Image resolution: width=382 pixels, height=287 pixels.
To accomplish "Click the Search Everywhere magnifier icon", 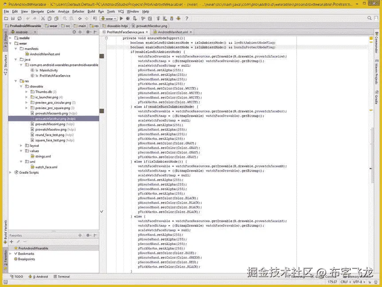I will (369, 18).
